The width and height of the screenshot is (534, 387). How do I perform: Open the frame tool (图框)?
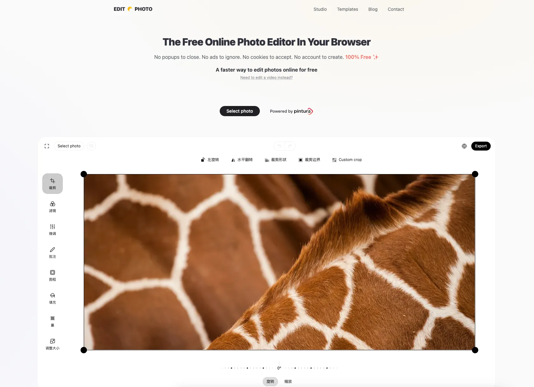(53, 275)
